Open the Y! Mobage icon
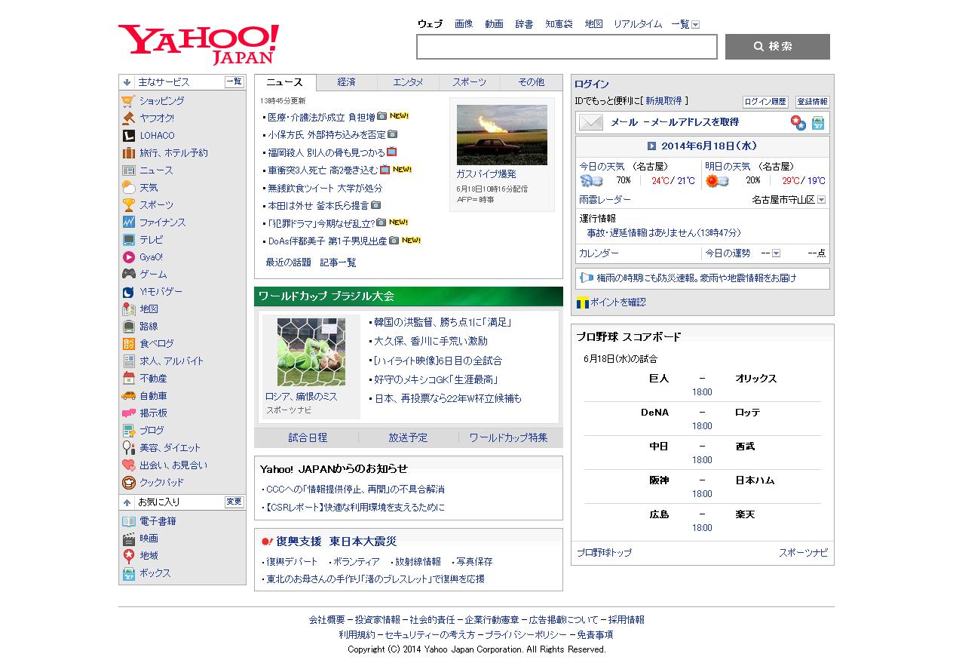Viewport: 953px width, 663px height. coord(128,292)
